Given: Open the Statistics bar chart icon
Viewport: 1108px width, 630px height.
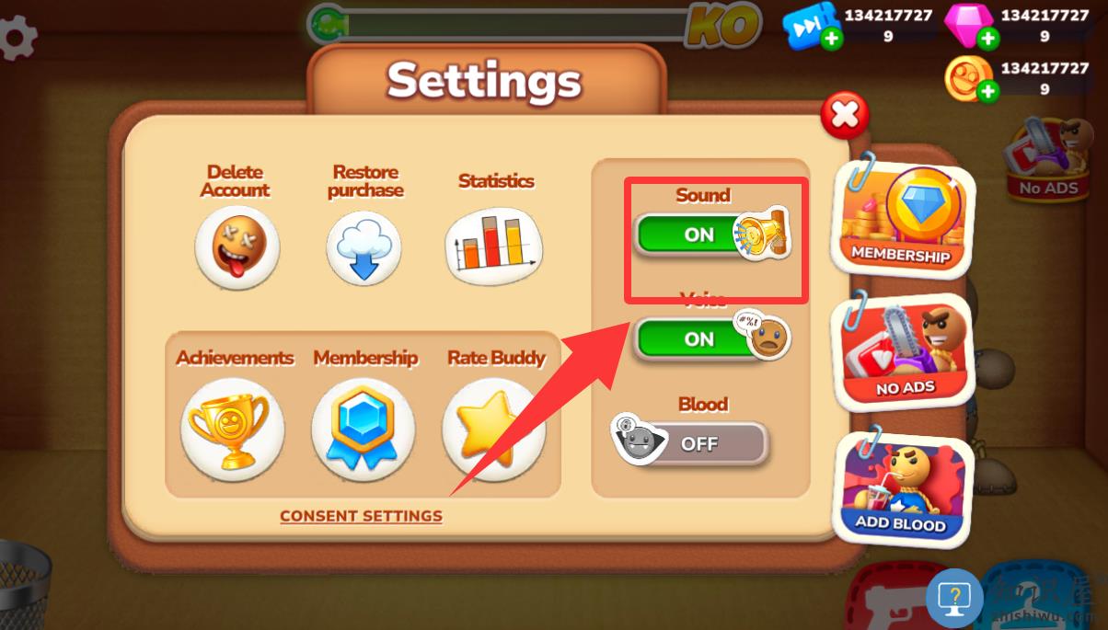Looking at the screenshot, I should 494,246.
